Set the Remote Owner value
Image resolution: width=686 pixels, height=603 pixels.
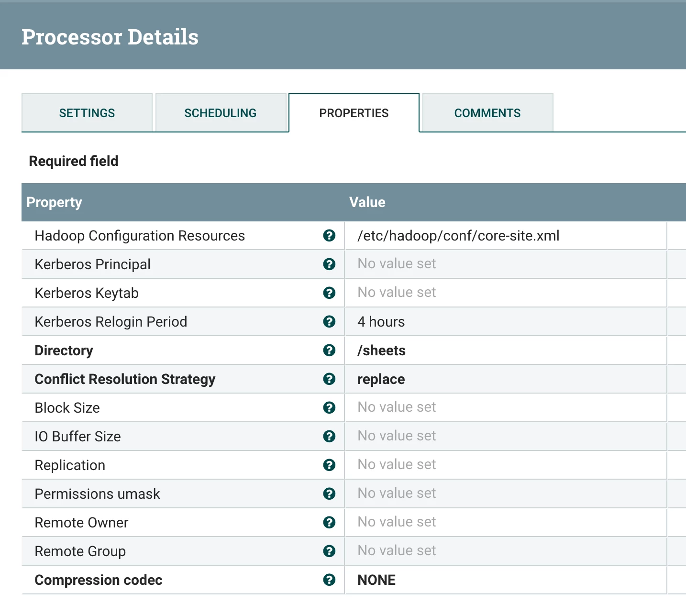[x=506, y=522]
